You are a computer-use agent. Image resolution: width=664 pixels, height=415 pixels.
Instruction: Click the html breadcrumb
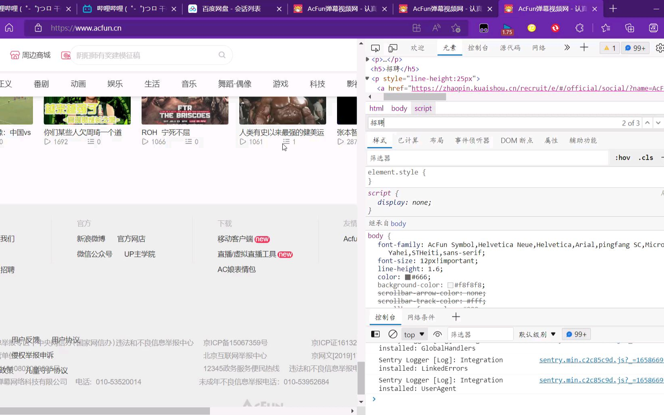click(376, 108)
